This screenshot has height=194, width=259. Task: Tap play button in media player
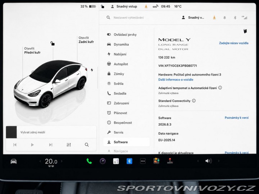click(x=32, y=145)
